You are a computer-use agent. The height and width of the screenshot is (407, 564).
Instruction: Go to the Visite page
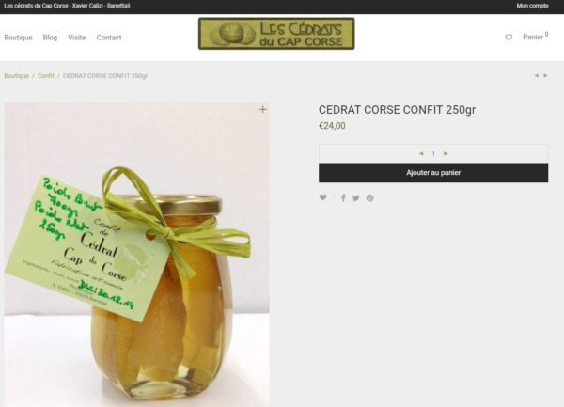[77, 38]
